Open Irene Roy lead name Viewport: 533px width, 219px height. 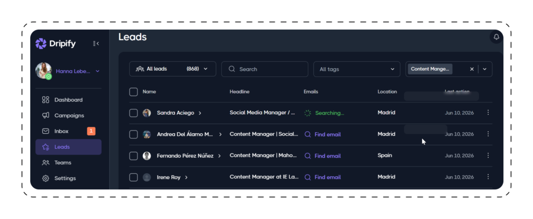click(168, 177)
